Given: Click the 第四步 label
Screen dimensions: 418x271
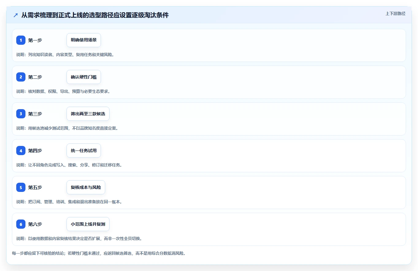Looking at the screenshot, I should pos(35,151).
